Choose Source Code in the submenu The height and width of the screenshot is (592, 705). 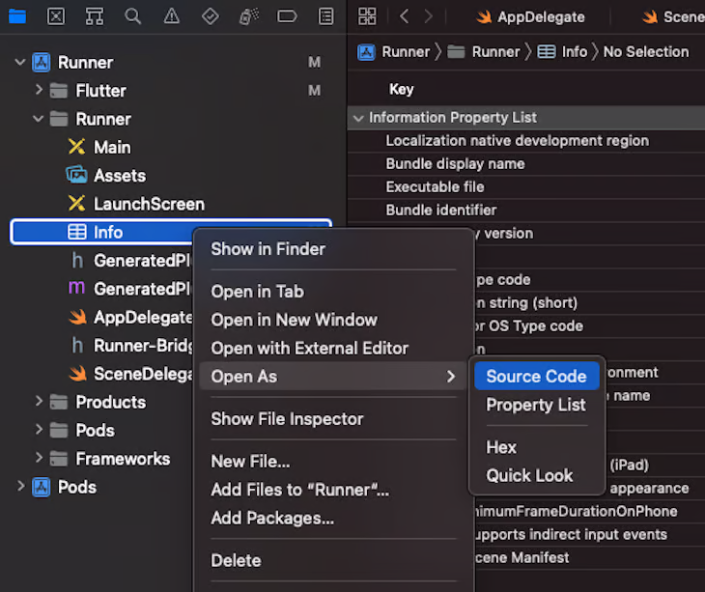[536, 377]
